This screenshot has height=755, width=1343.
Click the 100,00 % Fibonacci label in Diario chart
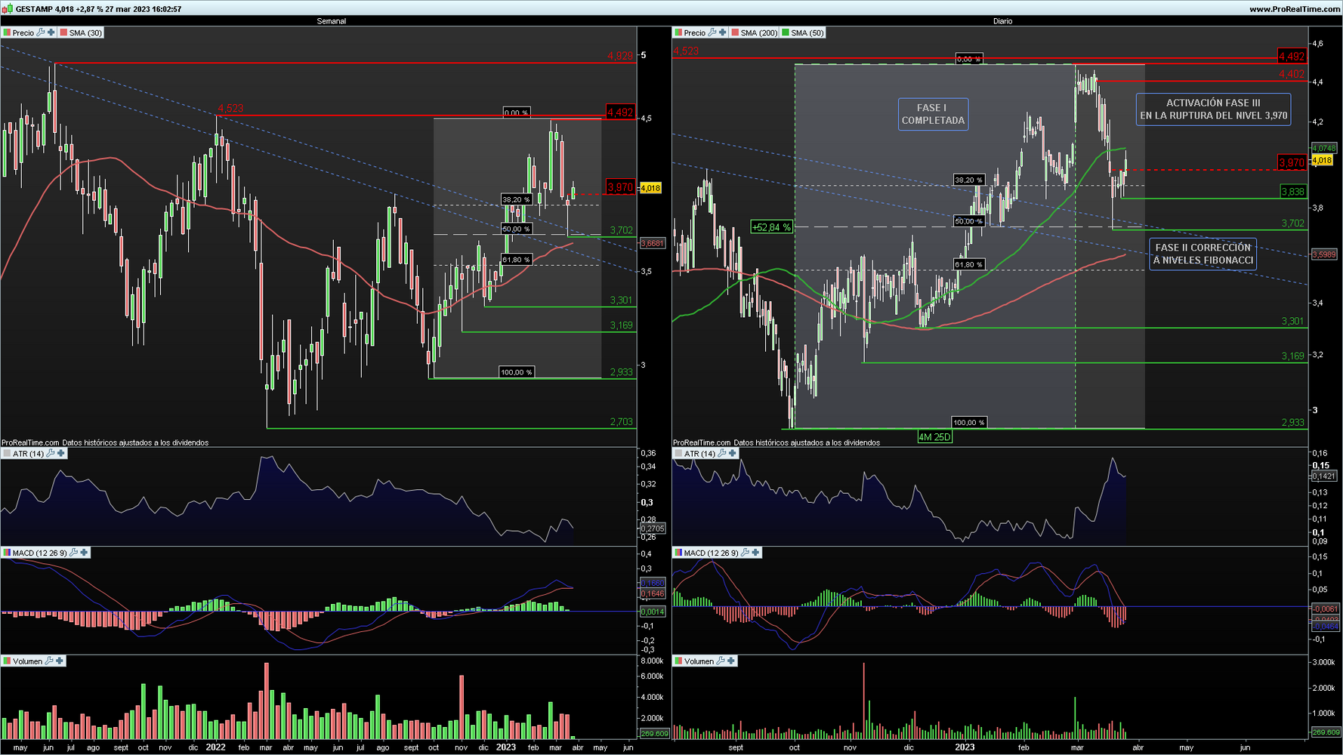click(968, 423)
